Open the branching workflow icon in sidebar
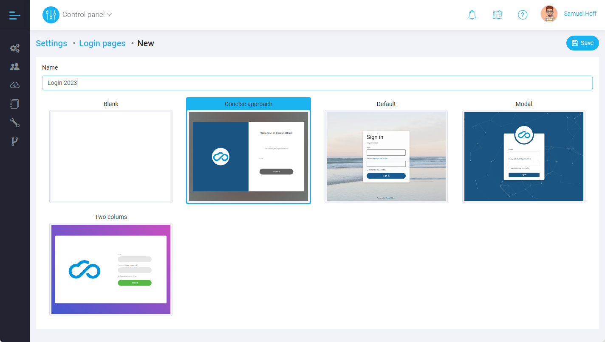 14,141
